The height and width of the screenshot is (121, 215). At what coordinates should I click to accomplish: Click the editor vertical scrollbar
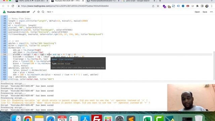(214, 66)
